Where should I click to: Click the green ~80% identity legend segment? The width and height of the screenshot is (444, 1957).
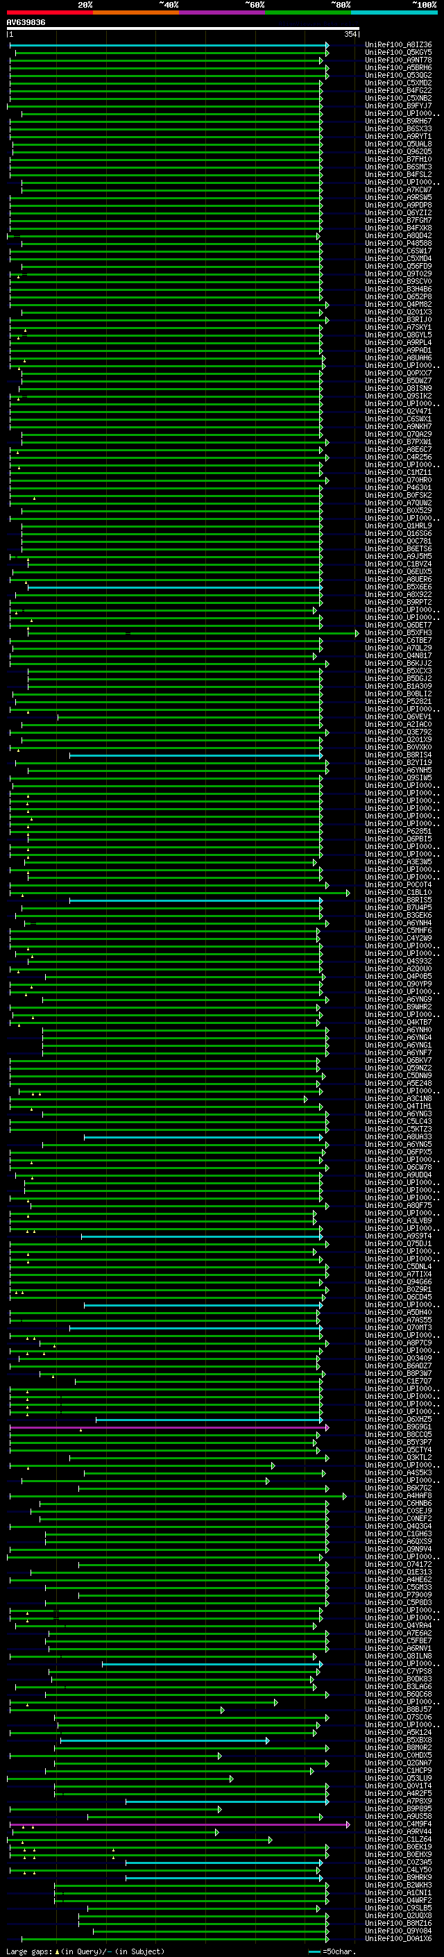[308, 12]
